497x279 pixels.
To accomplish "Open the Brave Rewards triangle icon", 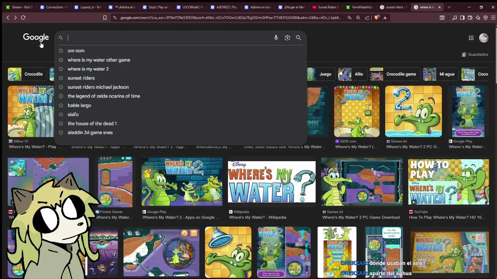I will pyautogui.click(x=385, y=17).
